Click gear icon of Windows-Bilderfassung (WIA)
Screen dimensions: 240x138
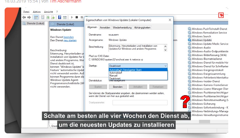point(190,55)
